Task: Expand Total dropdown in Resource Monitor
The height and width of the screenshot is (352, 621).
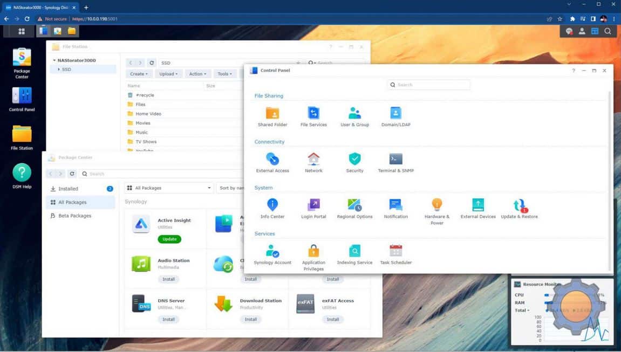Action: 522,310
